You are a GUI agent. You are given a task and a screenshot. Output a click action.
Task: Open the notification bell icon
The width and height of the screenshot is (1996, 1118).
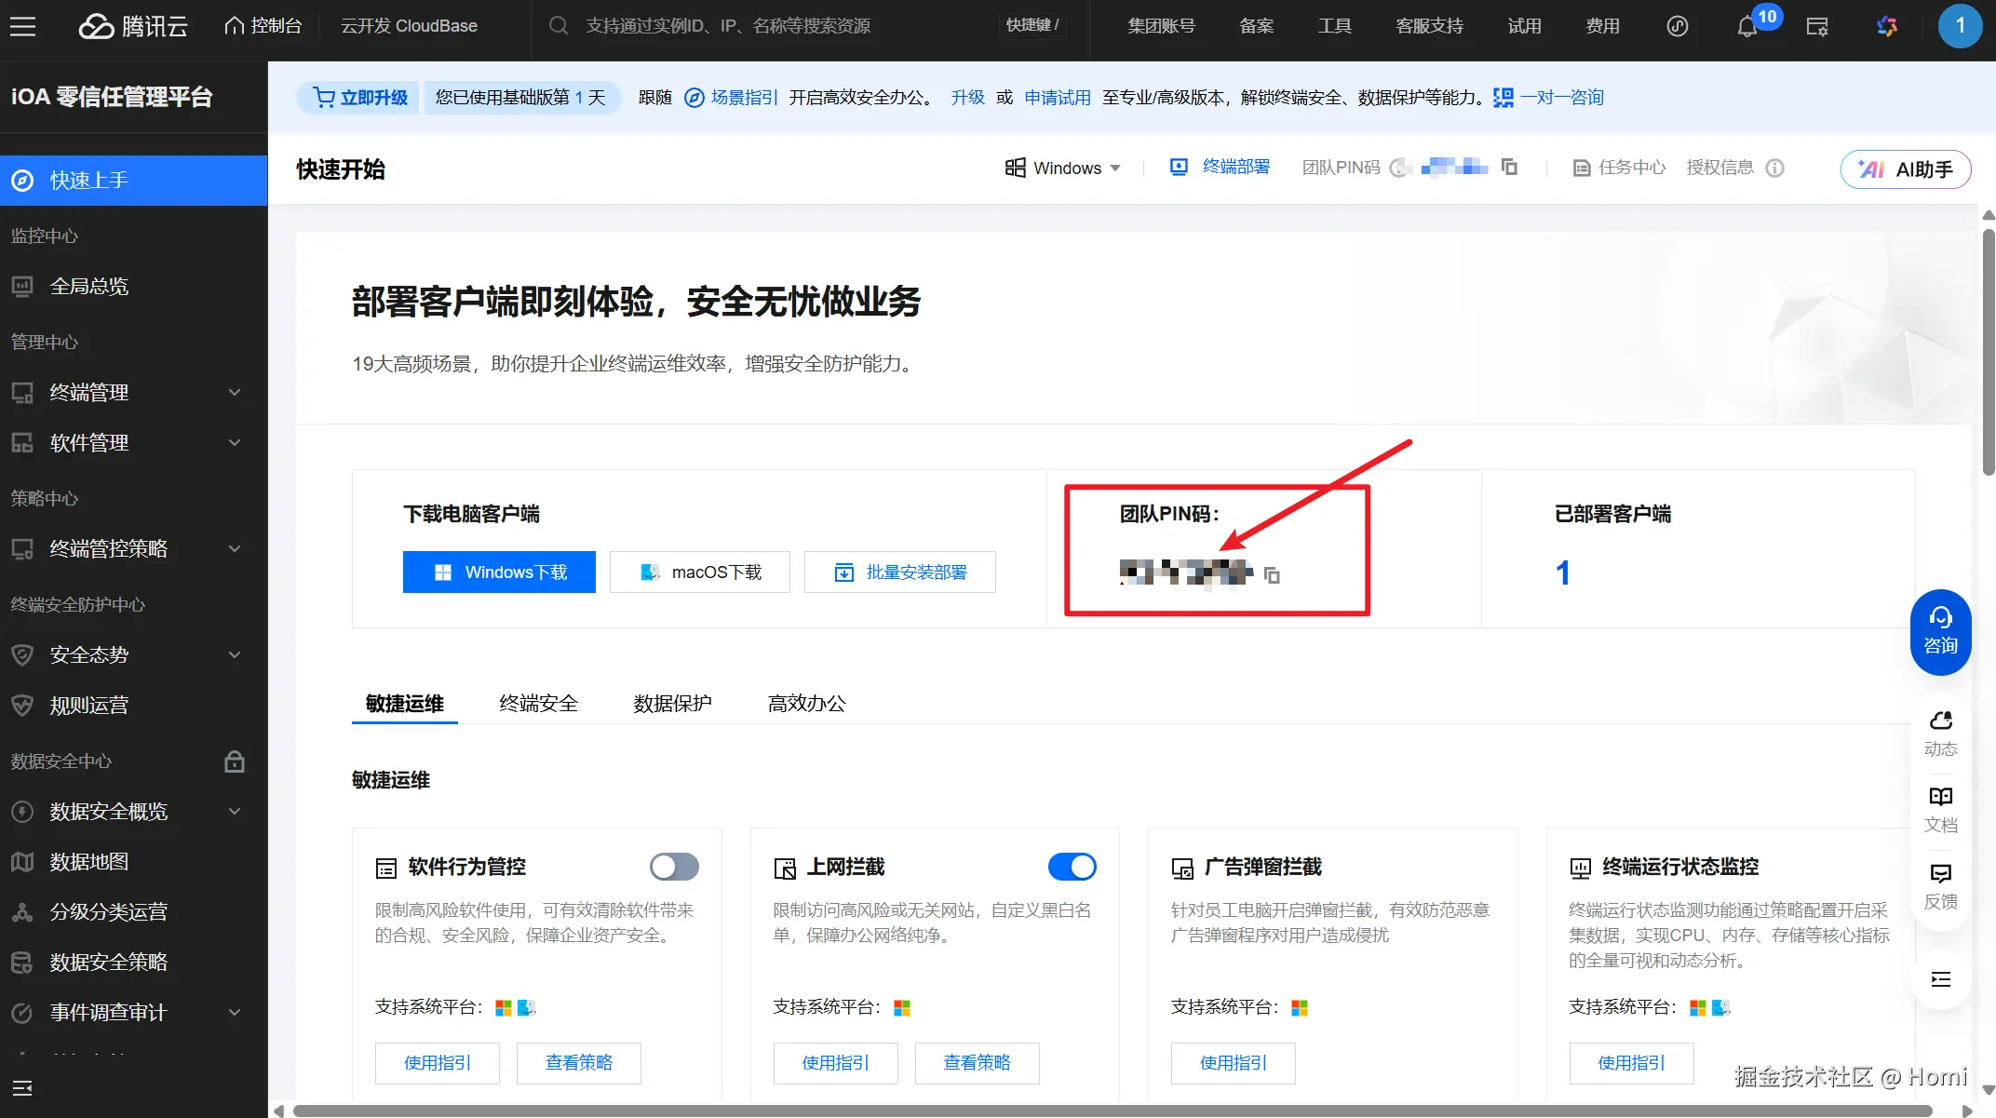1746,27
